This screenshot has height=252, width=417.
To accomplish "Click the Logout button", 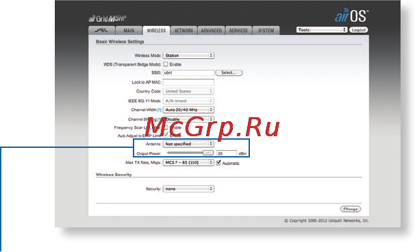I will tap(359, 30).
